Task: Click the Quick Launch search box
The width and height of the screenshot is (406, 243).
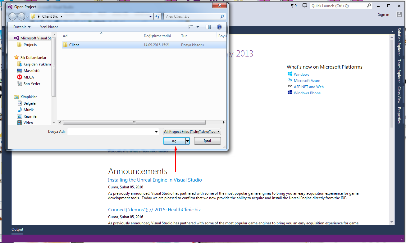Action: tap(341, 6)
